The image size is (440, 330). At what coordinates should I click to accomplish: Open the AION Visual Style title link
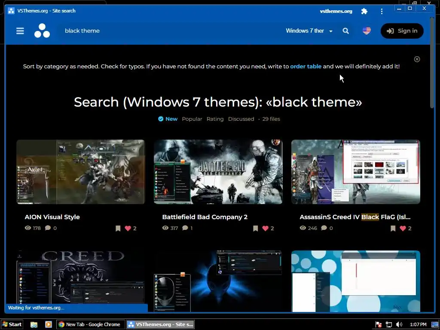tap(52, 217)
